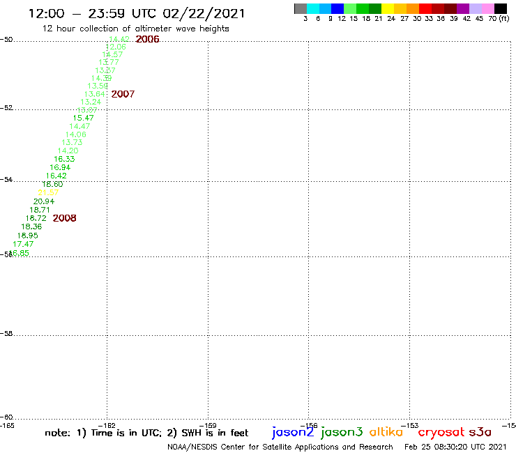
Task: Click the cryosat satellite legend label
Action: click(x=441, y=432)
